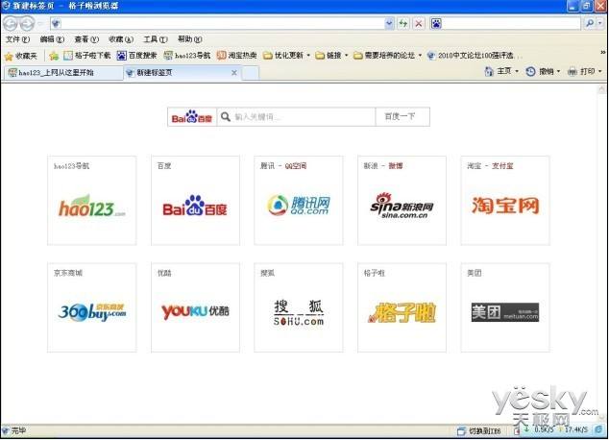Click the upload speed 17.4K/S indicator
This screenshot has height=440, width=609.
pos(572,429)
